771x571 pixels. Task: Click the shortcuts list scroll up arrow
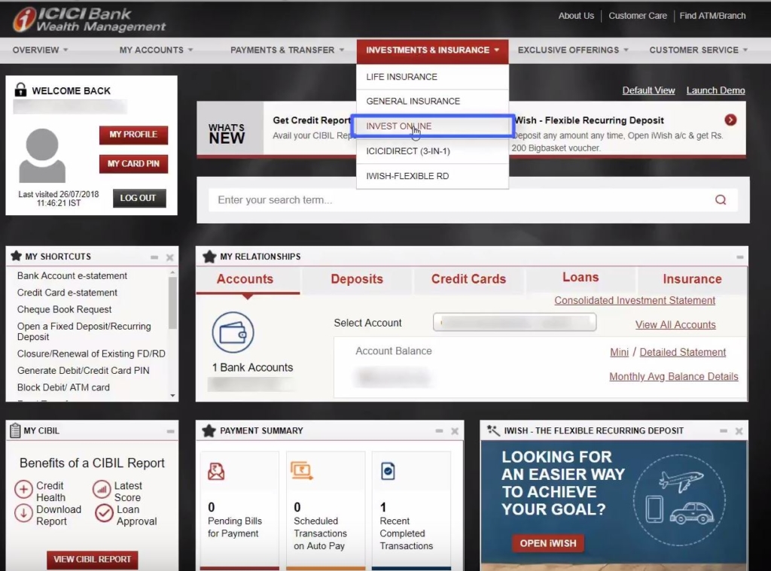(x=172, y=272)
